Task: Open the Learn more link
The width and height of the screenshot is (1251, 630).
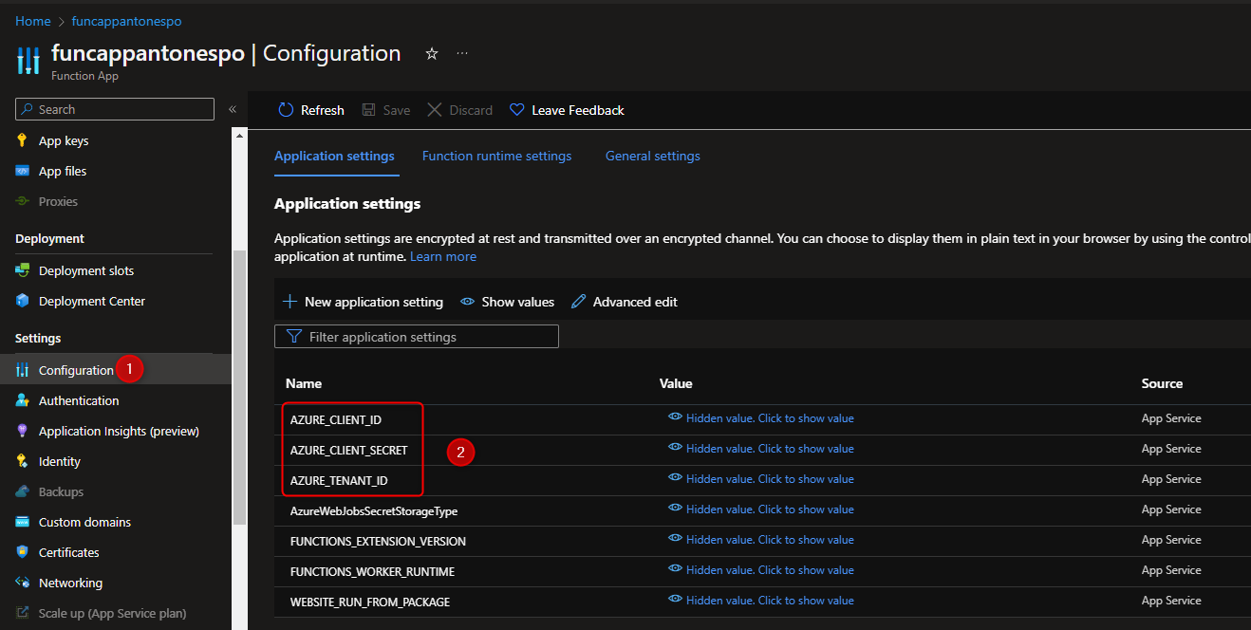Action: (442, 256)
